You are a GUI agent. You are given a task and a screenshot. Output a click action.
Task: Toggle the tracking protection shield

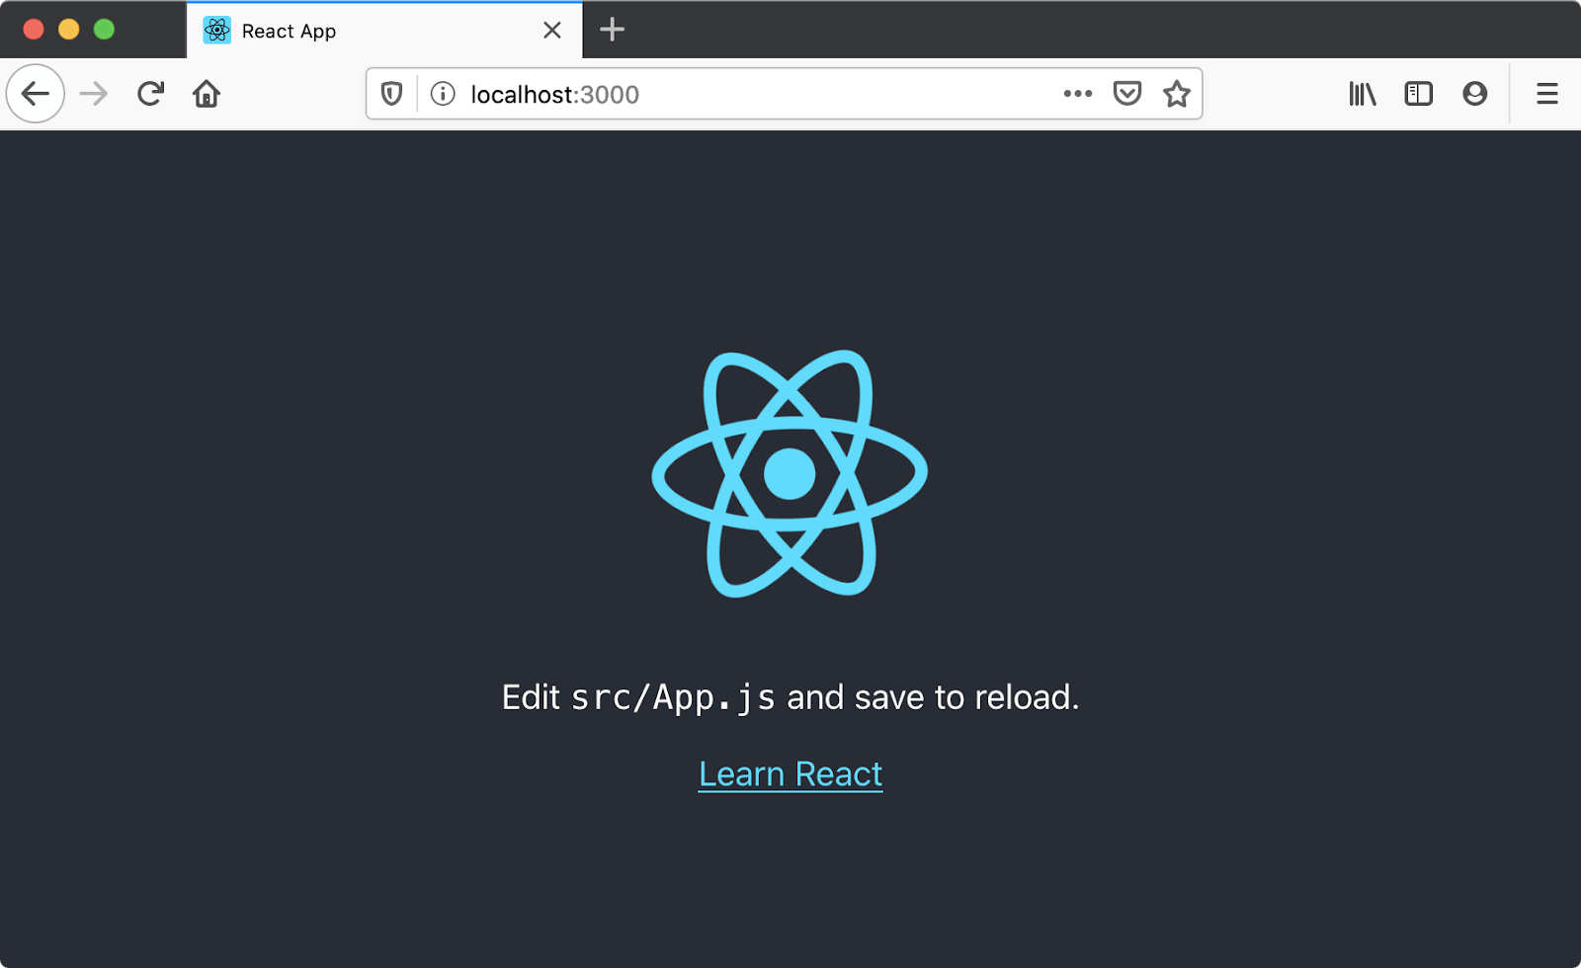391,94
